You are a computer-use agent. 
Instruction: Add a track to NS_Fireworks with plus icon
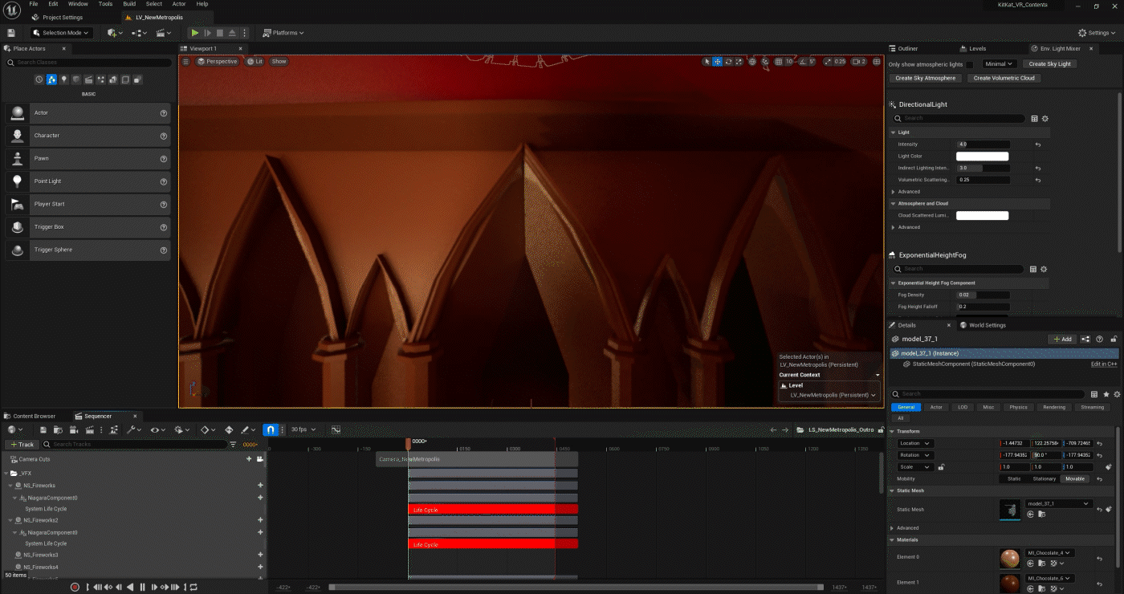[x=260, y=486]
